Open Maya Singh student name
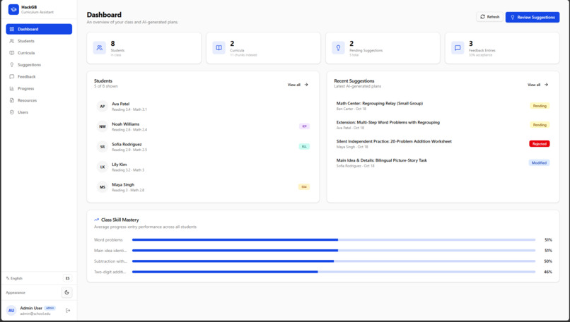570x322 pixels. [x=123, y=184]
